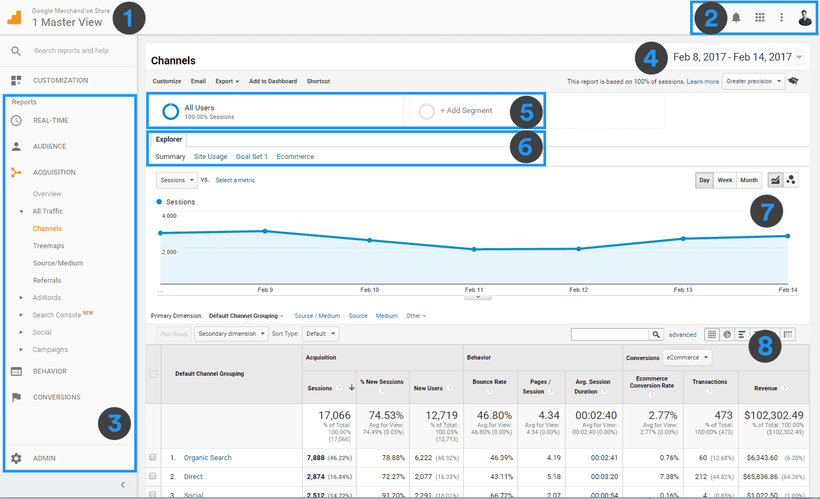This screenshot has height=499, width=820.
Task: Check the checkbox beside the Direct channel
Action: (153, 476)
